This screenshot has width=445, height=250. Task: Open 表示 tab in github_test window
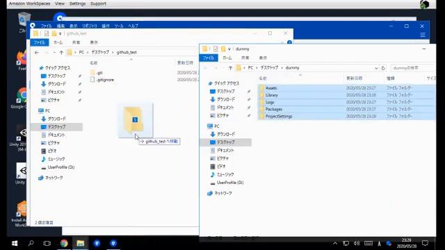pos(94,42)
